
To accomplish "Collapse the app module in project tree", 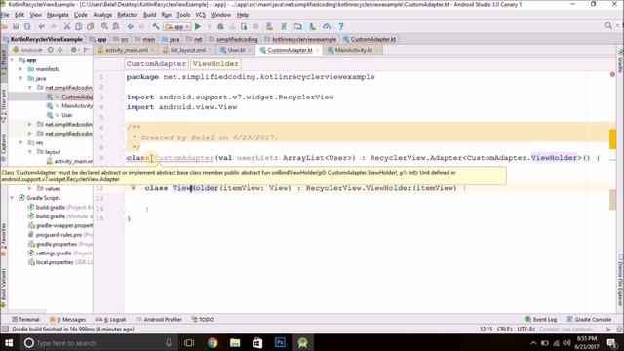I will point(12,60).
